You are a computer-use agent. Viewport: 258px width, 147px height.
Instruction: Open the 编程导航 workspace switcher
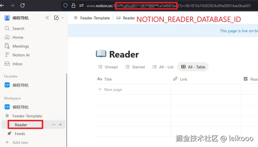tap(17, 18)
